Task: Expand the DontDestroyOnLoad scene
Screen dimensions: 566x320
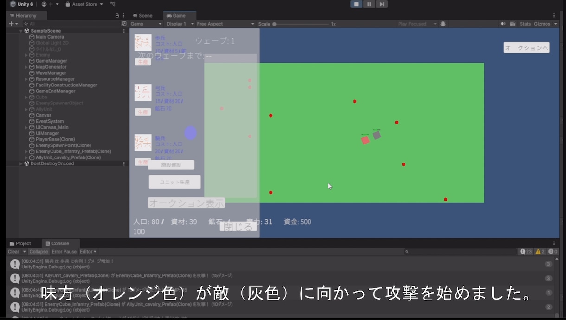Action: tap(21, 163)
